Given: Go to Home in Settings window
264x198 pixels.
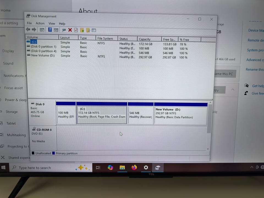Looking at the screenshot, I should [5, 10].
